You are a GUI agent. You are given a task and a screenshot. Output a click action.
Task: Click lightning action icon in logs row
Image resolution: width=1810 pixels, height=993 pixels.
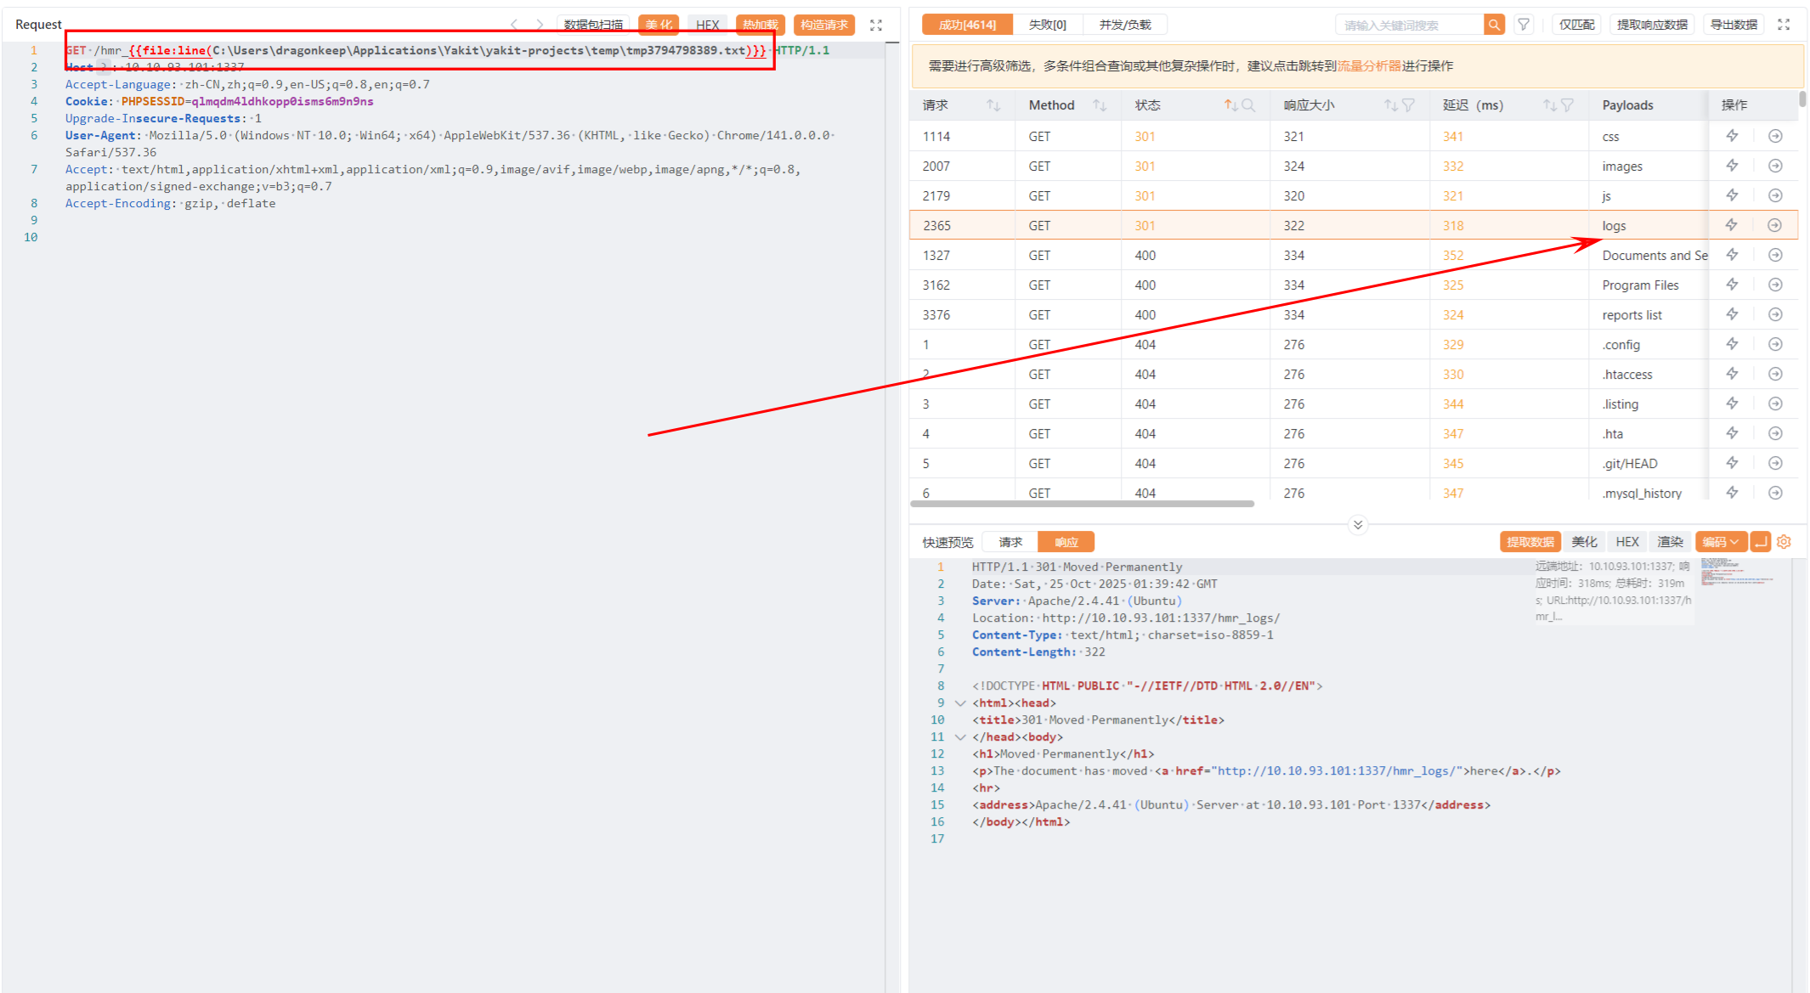pyautogui.click(x=1732, y=225)
